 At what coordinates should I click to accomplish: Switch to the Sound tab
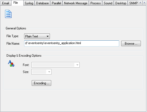[x=108, y=3]
